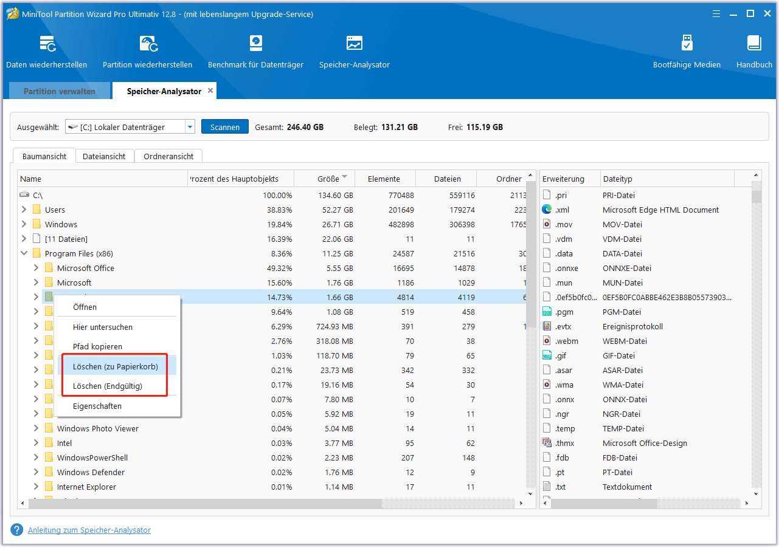The width and height of the screenshot is (779, 548).
Task: Select the .temp TEMP-Datei row
Action: click(x=645, y=428)
